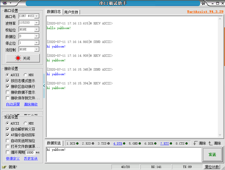This screenshot has height=170, width=225.
Task: Open the 串口号 COM7 dropdown
Action: tap(37, 16)
